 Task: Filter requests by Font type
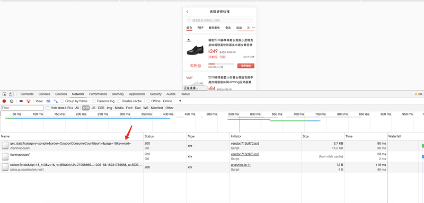tap(129, 108)
